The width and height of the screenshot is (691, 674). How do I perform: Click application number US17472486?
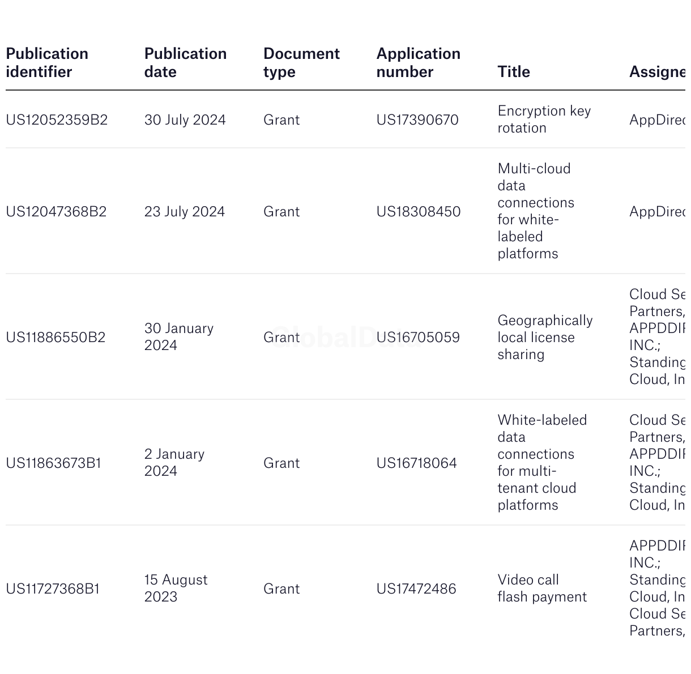pyautogui.click(x=416, y=589)
